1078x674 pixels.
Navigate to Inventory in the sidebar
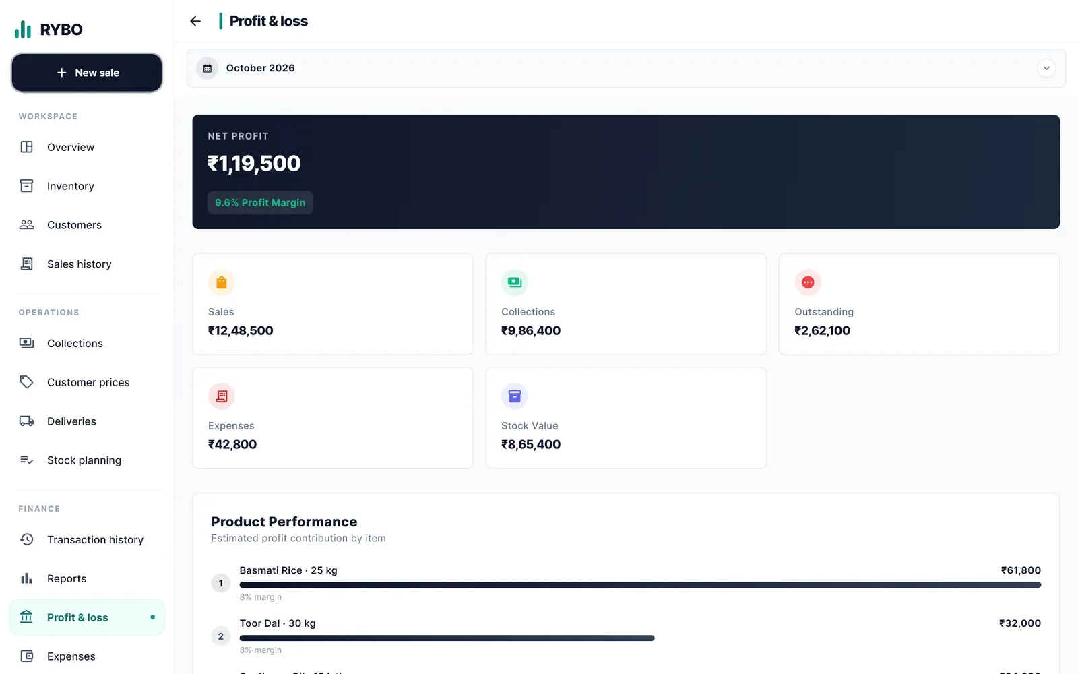[87, 186]
